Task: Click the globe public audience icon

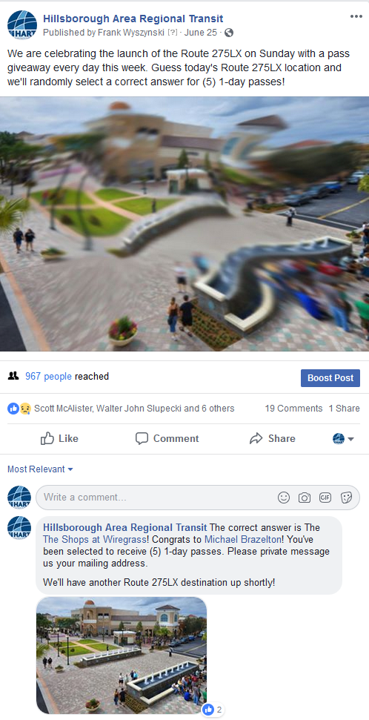Action: (228, 33)
